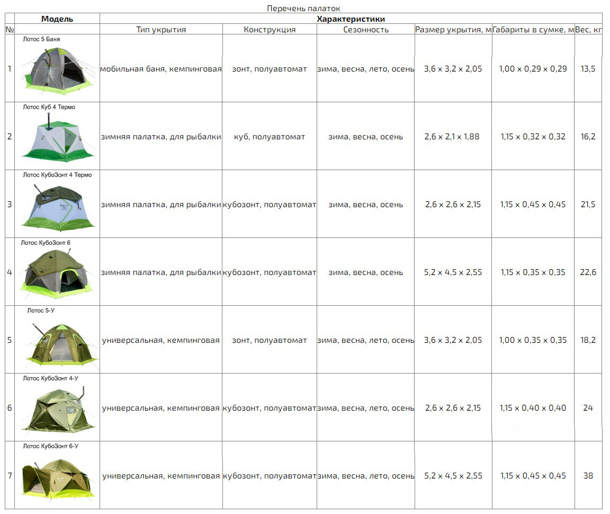610x514 pixels.
Task: Select bag size '1,15 x 0,35 x 0,35'
Action: coord(533,272)
